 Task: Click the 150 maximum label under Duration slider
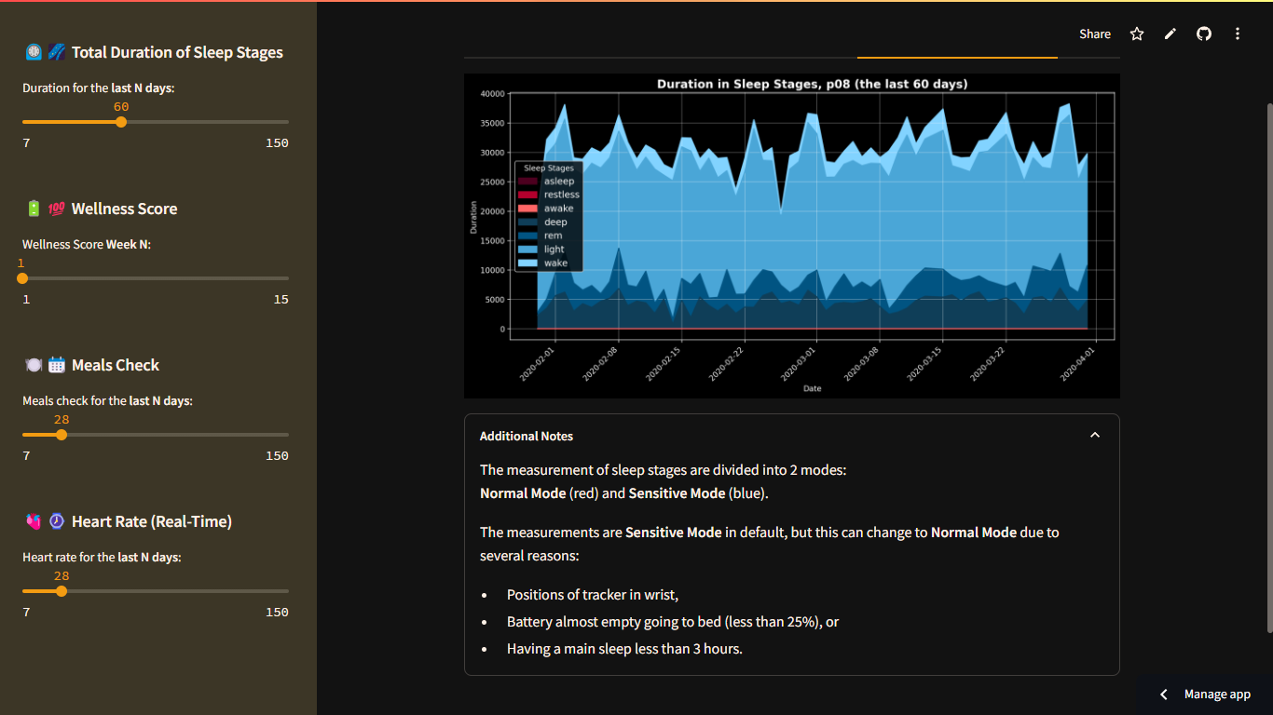coord(277,143)
